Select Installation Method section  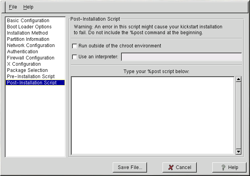27,33
